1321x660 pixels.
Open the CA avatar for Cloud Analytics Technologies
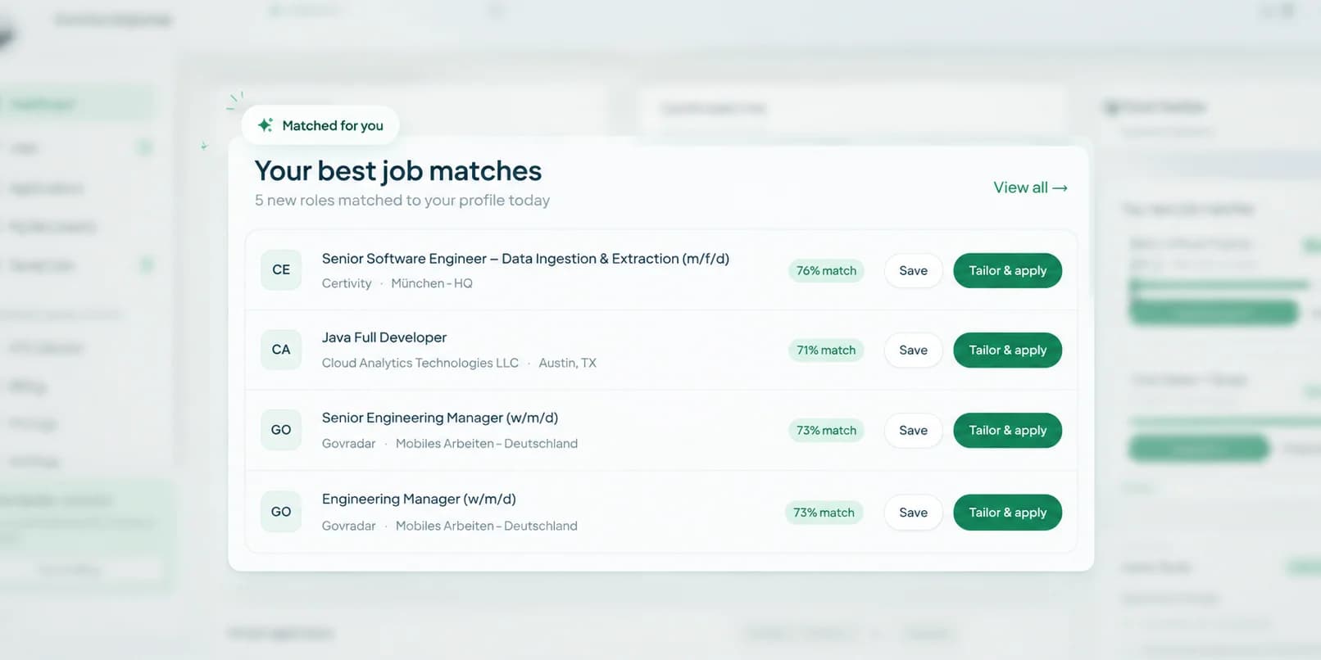(281, 350)
